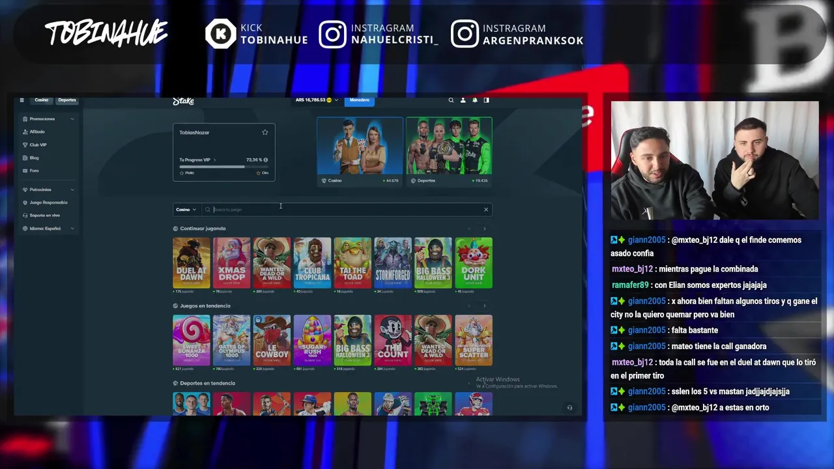Open the Deportes banner card
Viewport: 834px width, 469px height.
(x=449, y=151)
